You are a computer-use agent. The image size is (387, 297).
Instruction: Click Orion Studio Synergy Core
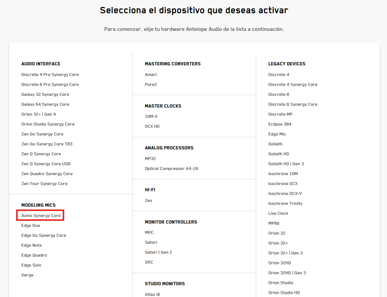pos(48,124)
